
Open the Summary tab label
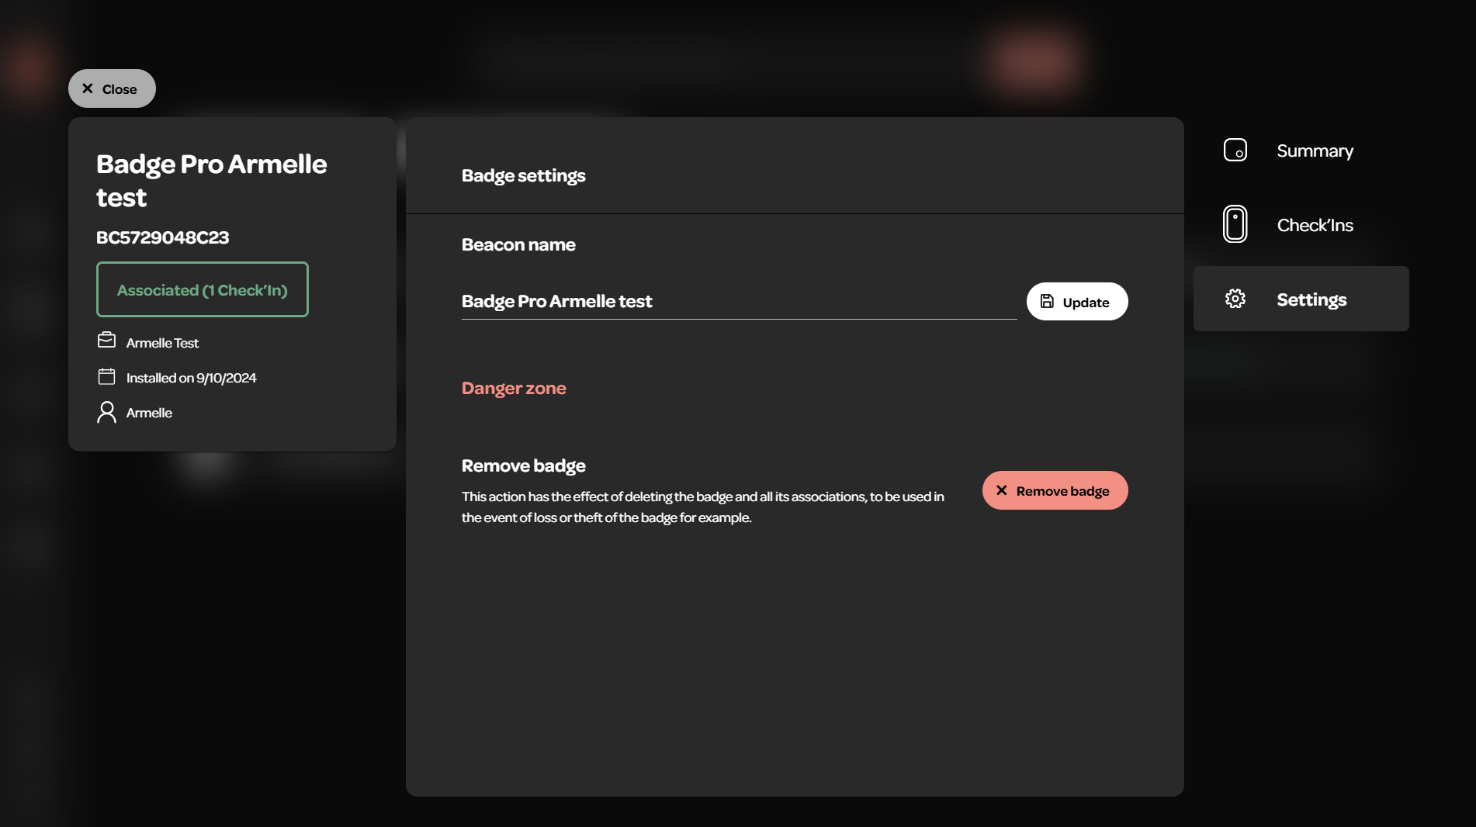point(1315,151)
